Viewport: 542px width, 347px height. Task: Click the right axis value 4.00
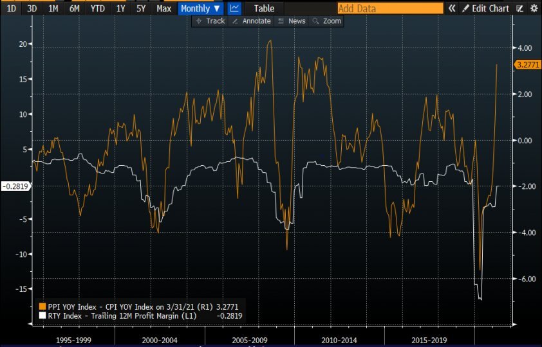point(525,48)
